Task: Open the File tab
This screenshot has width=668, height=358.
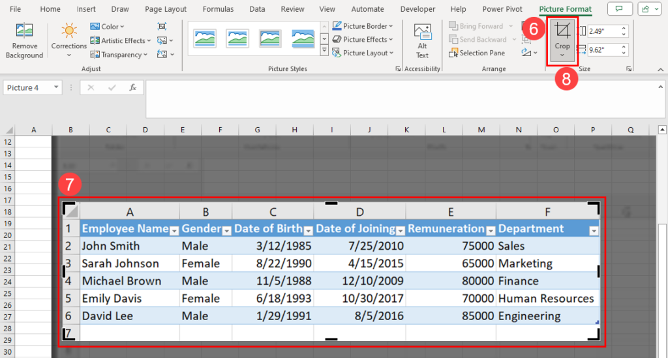Action: click(16, 9)
